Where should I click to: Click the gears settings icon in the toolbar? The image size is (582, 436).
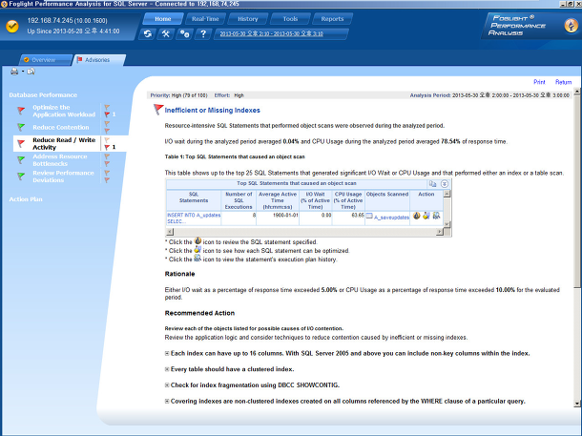(184, 33)
